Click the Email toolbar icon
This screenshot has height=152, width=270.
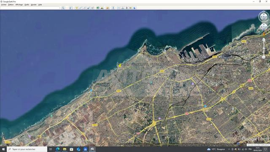(119, 8)
